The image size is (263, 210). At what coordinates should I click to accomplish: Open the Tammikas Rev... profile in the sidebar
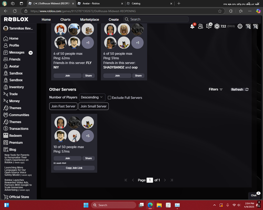[x=18, y=28]
